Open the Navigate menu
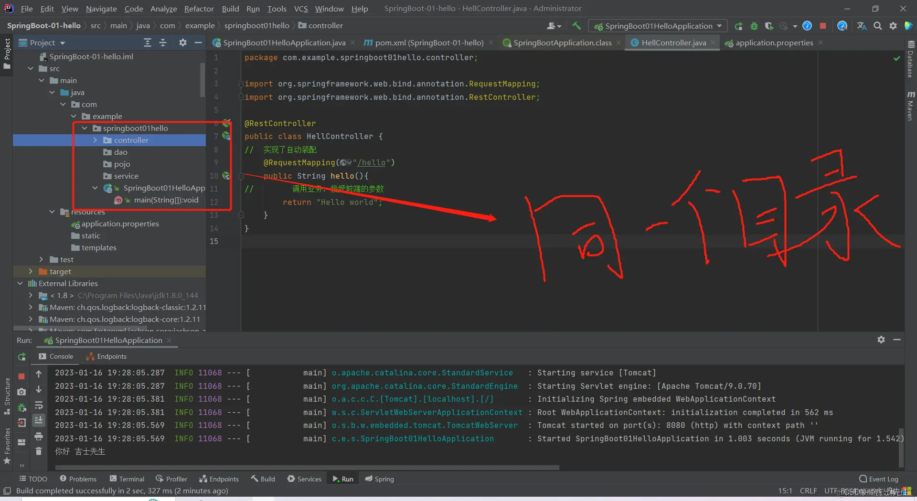This screenshot has width=917, height=501. tap(101, 9)
